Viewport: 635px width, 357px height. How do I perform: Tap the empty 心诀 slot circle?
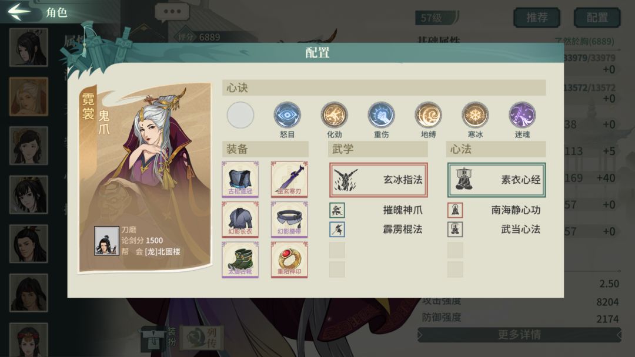click(x=240, y=115)
